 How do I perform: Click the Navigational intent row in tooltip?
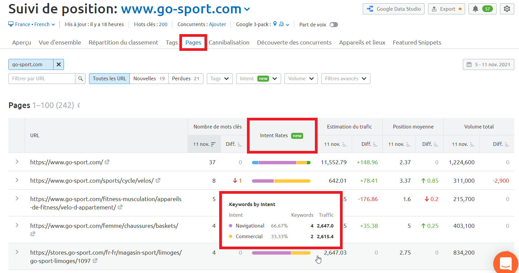point(281,226)
